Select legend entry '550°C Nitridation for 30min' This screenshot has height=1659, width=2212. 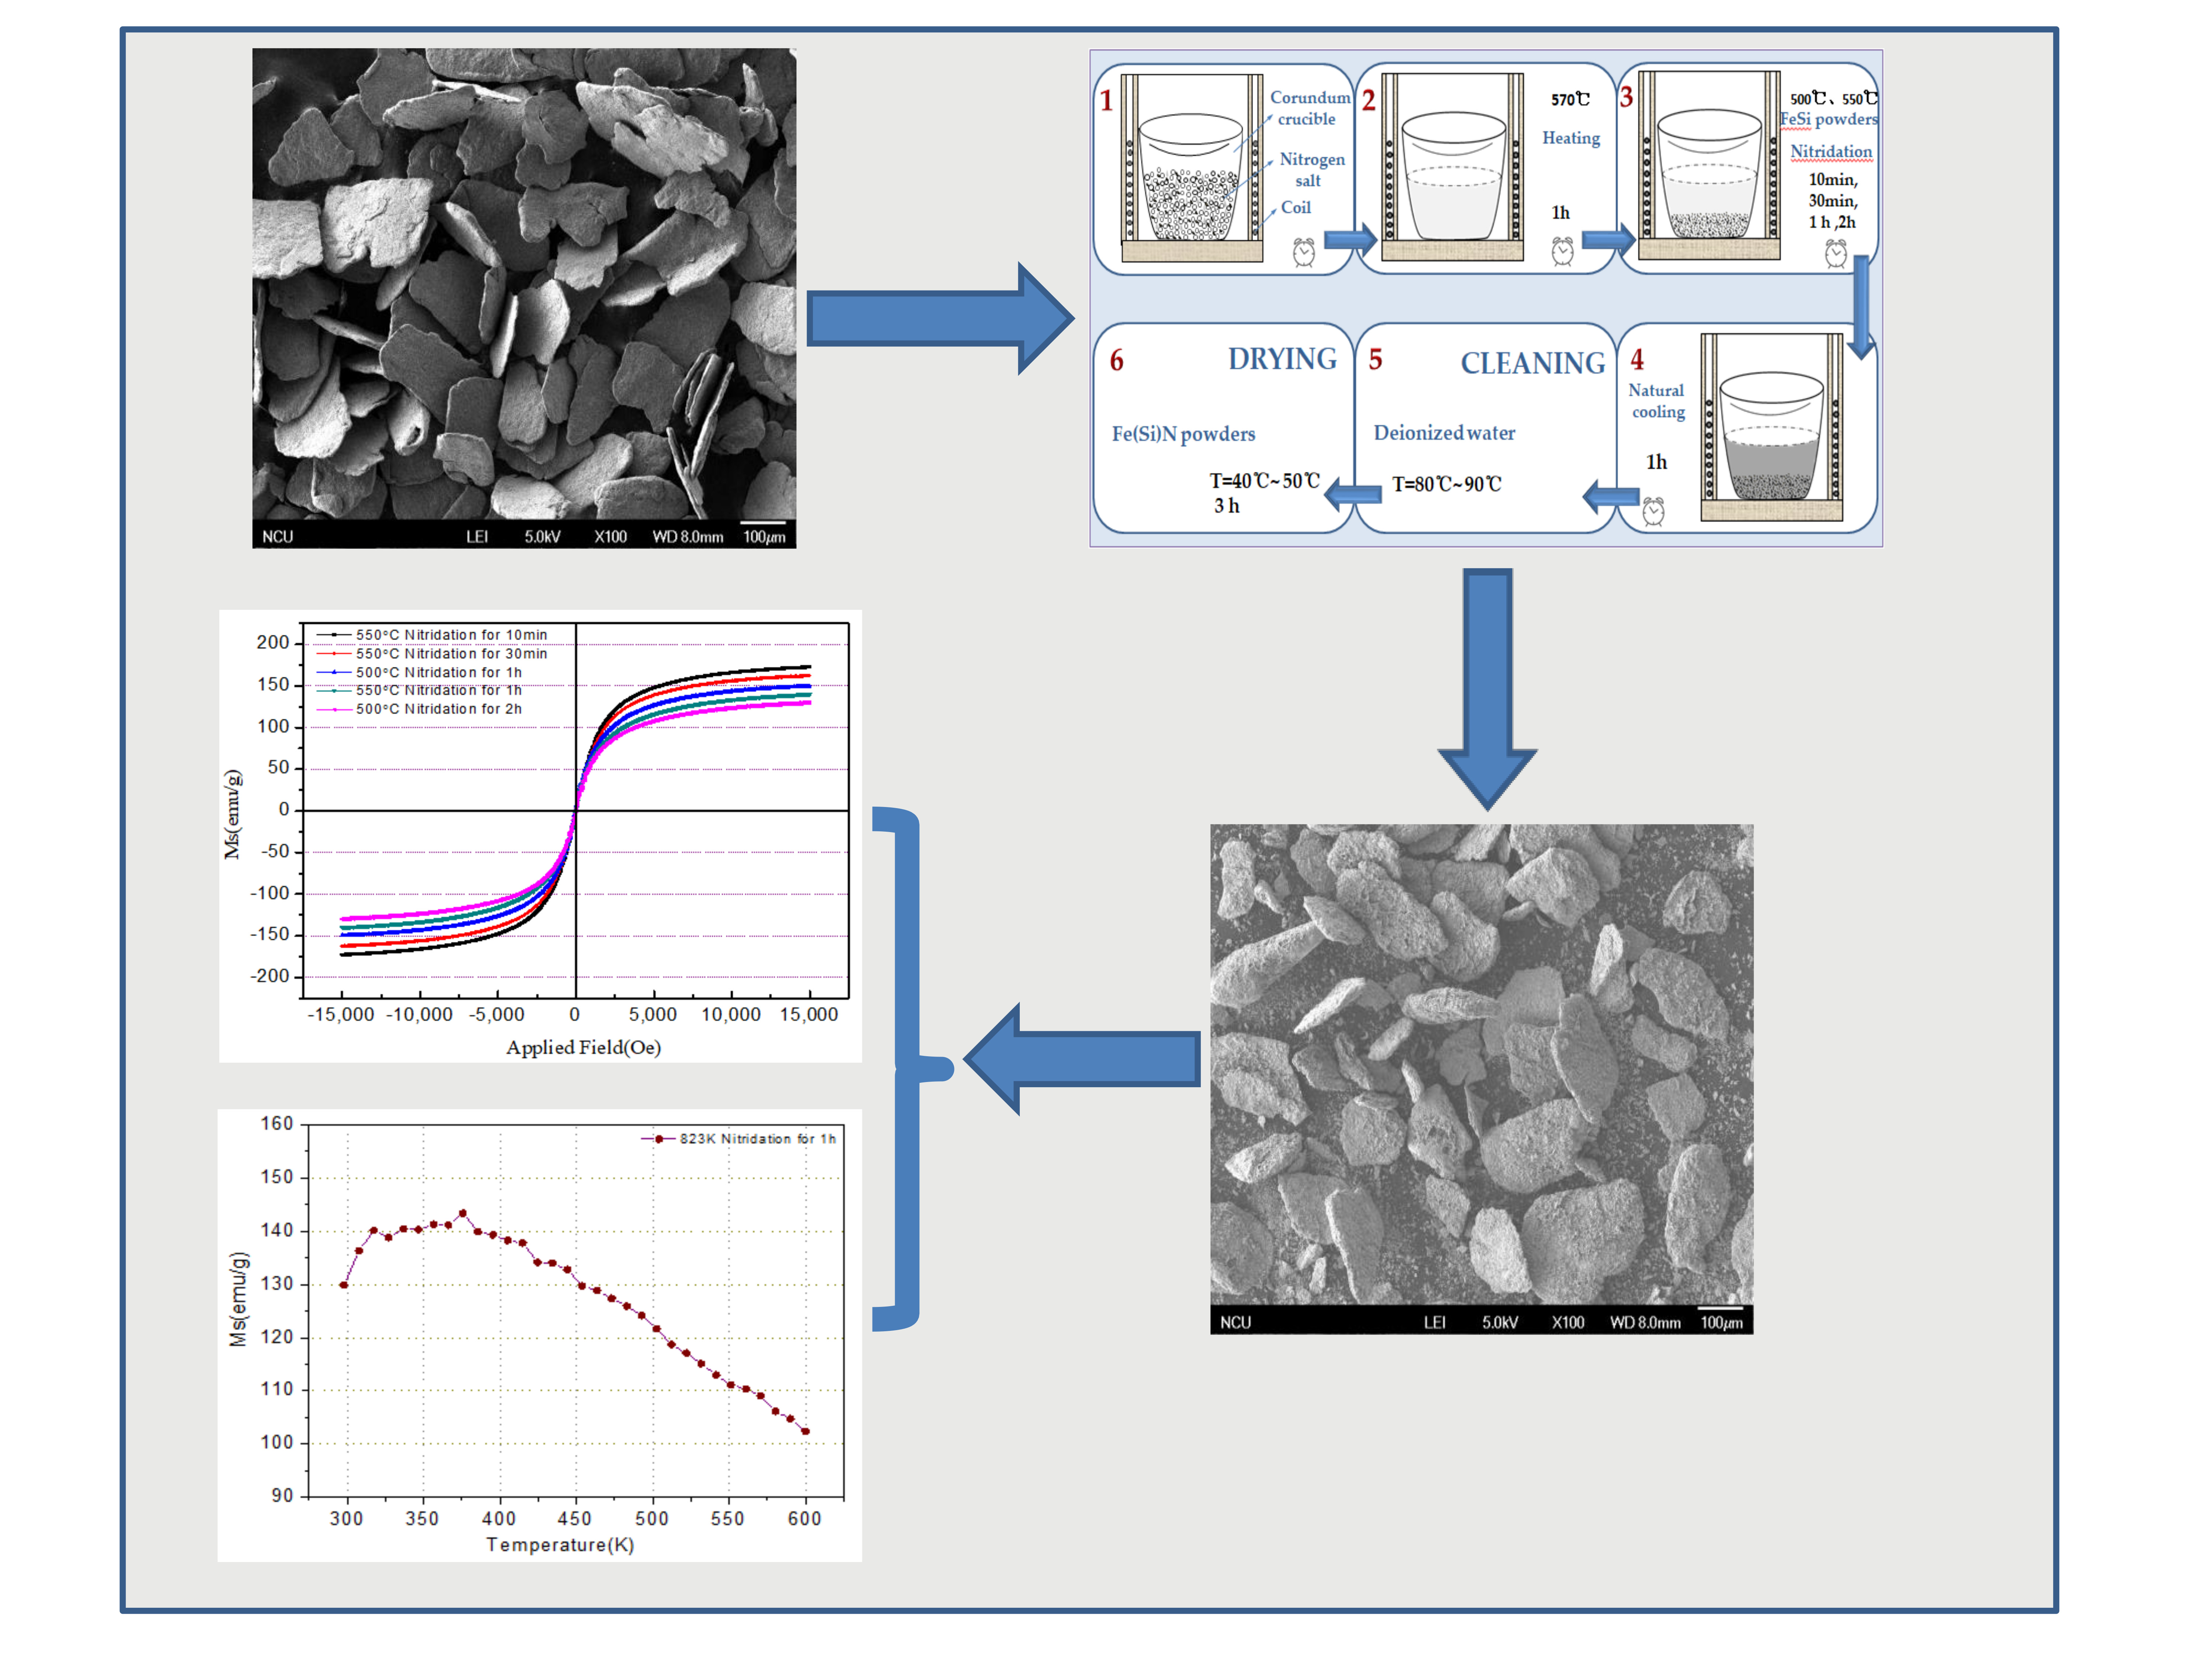[432, 654]
